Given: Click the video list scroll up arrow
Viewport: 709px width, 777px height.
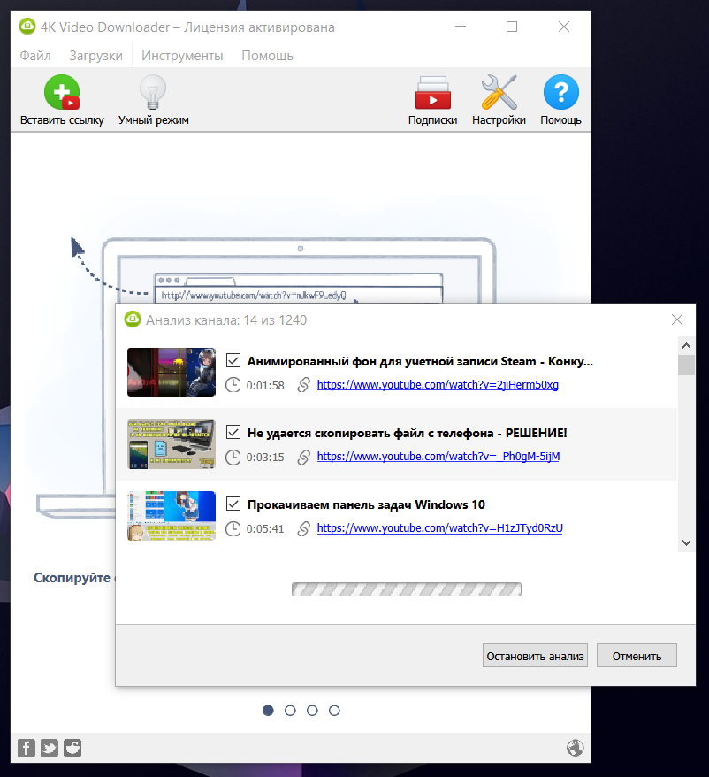Looking at the screenshot, I should click(686, 345).
